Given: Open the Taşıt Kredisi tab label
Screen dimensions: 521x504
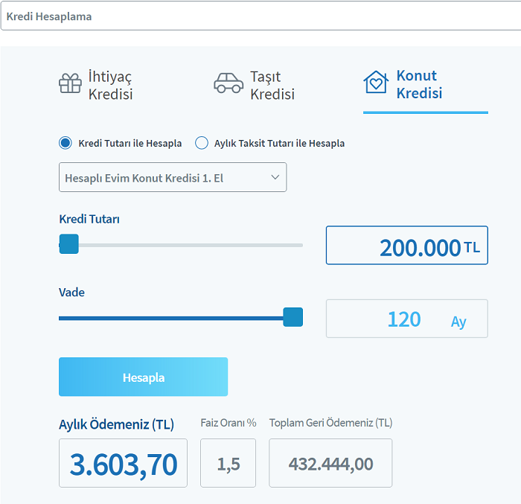Looking at the screenshot, I should pos(272,86).
